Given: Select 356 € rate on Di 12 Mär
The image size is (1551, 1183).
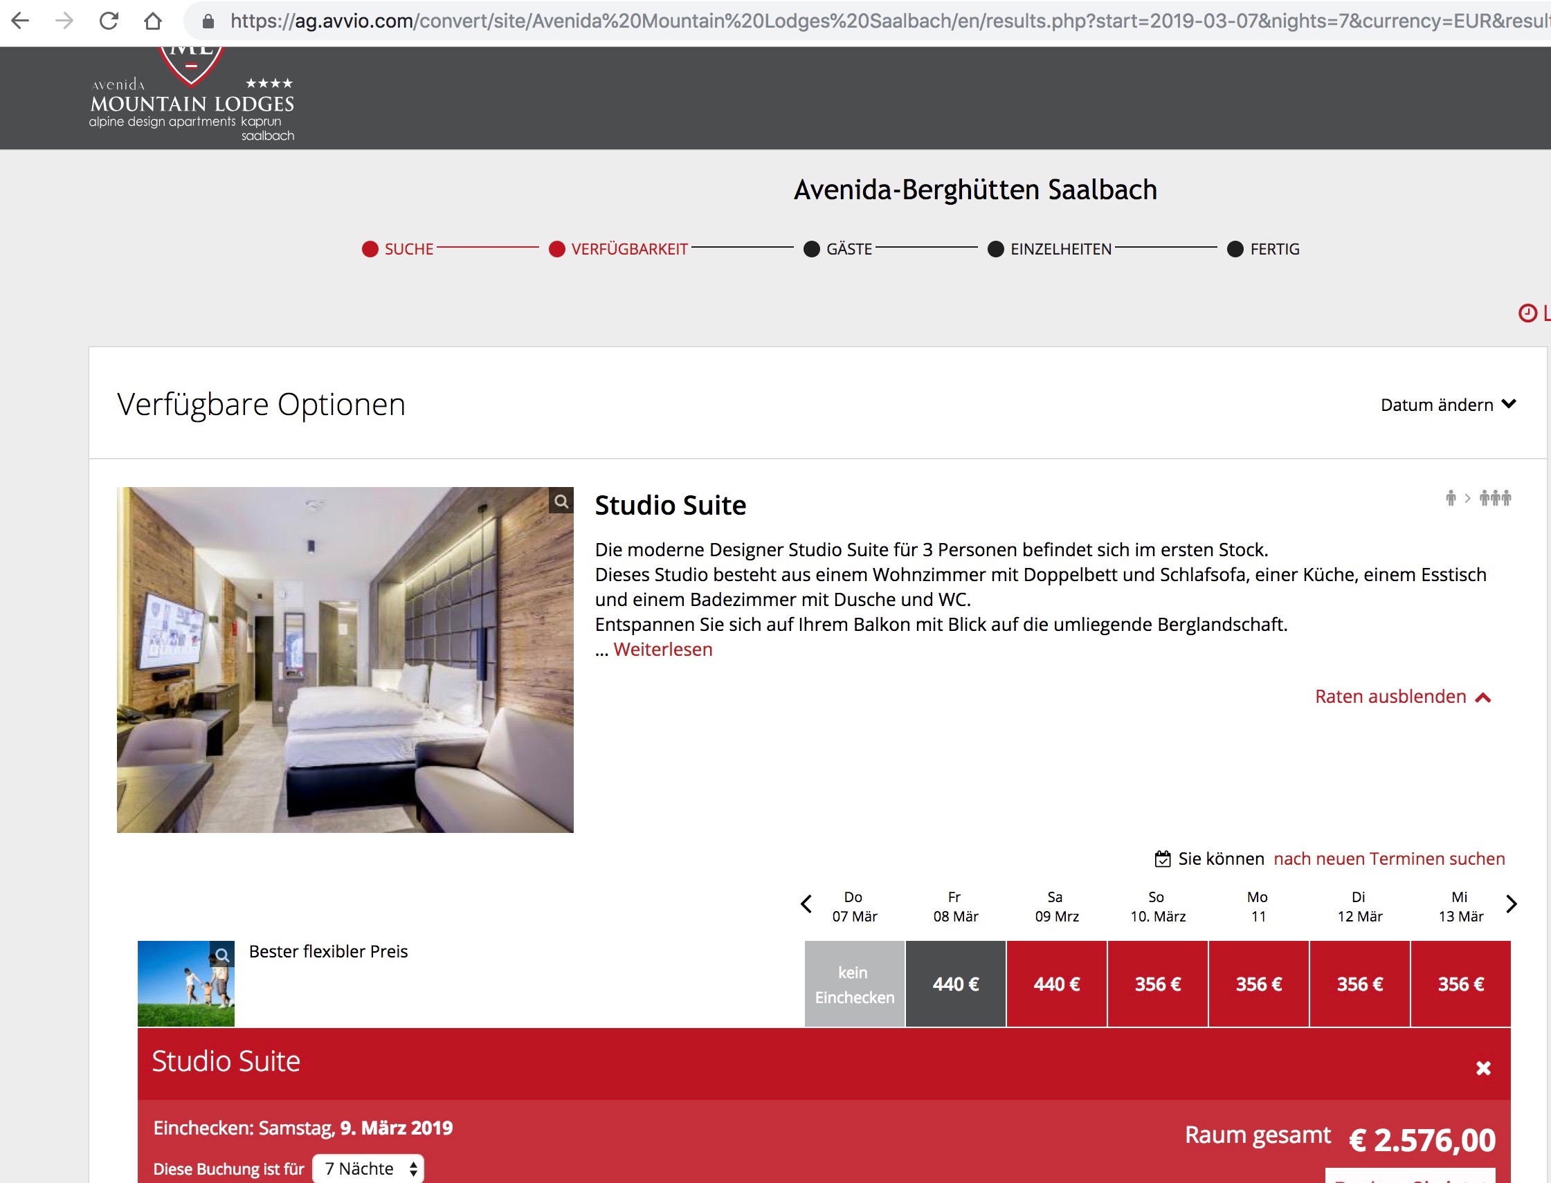Looking at the screenshot, I should click(1360, 984).
